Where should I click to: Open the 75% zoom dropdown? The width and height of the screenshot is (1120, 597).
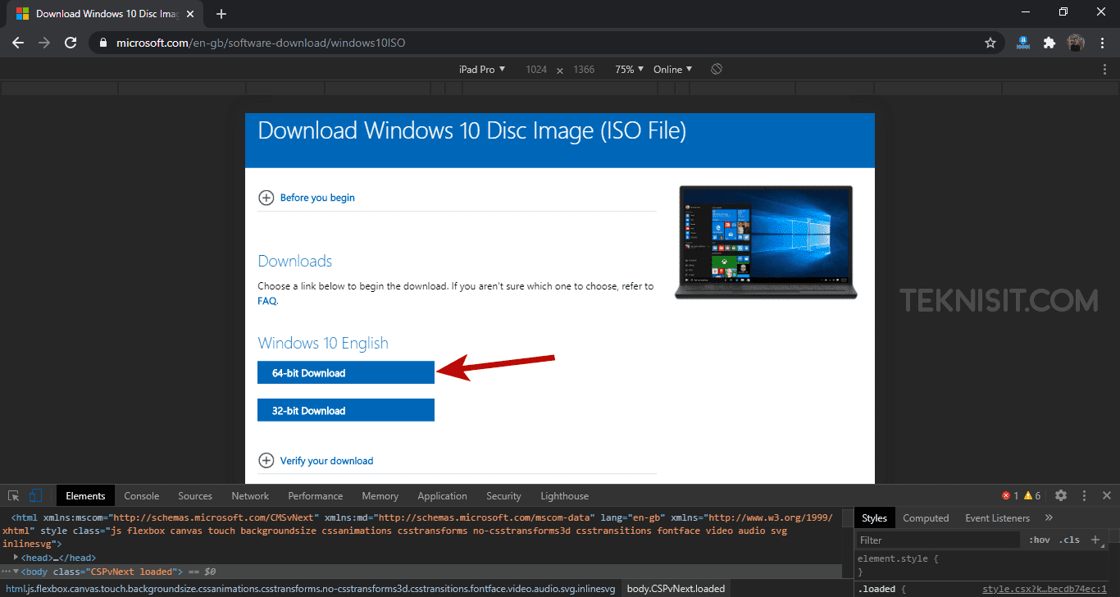tap(629, 70)
